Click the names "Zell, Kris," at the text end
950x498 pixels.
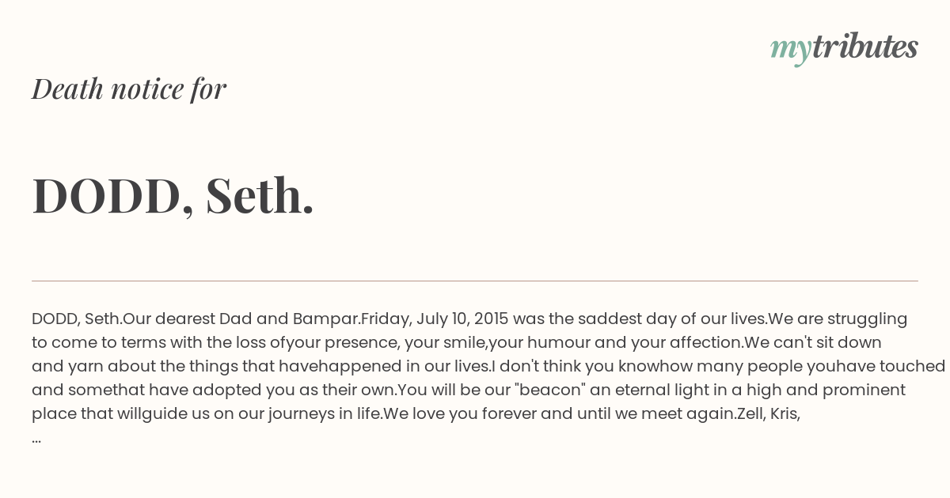pyautogui.click(x=769, y=414)
